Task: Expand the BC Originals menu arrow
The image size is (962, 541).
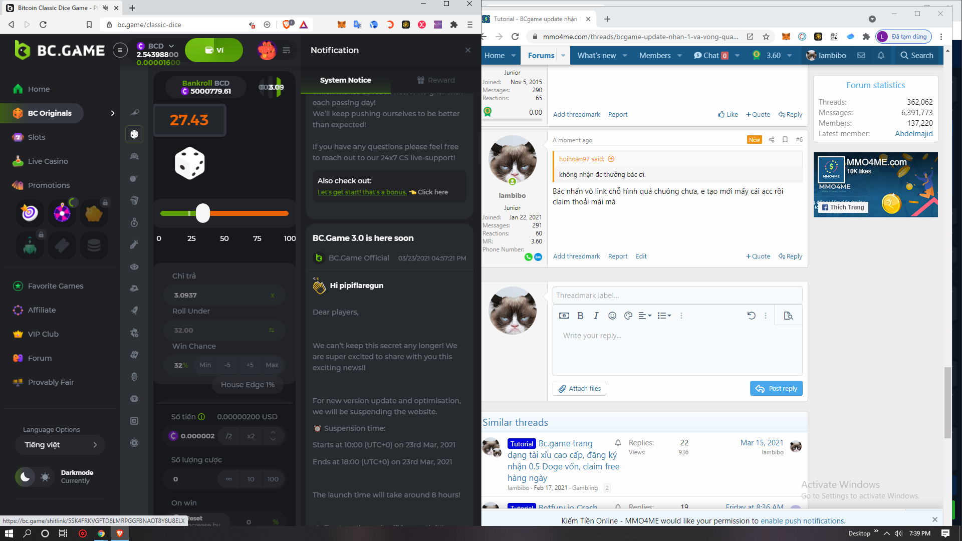Action: [112, 113]
